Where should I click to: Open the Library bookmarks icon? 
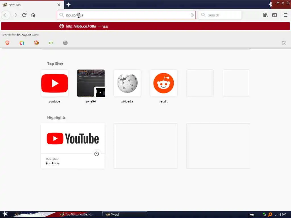click(265, 15)
